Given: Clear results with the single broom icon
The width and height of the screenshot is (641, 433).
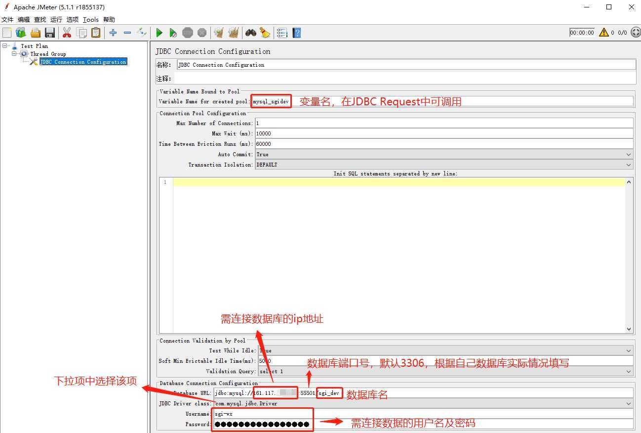Looking at the screenshot, I should 218,33.
